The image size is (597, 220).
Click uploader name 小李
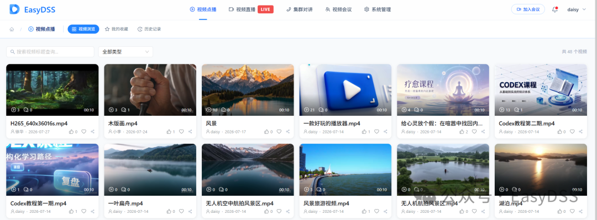pos(117,132)
